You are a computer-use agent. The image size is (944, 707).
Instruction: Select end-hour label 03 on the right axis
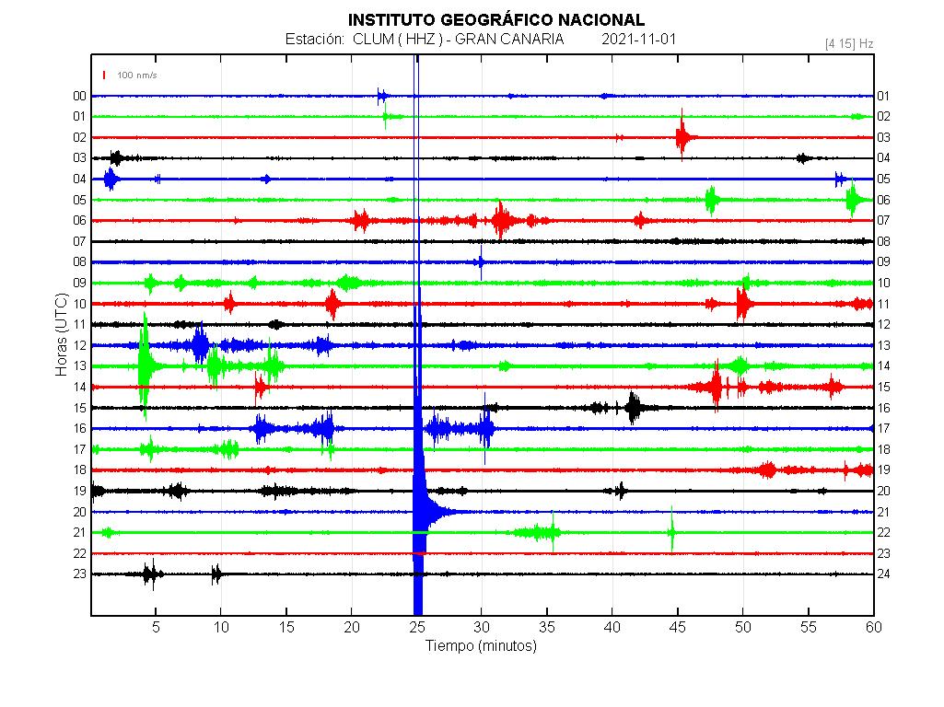883,138
